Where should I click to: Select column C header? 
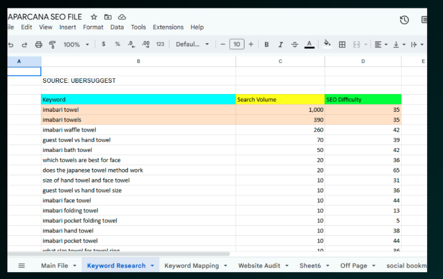click(x=280, y=61)
